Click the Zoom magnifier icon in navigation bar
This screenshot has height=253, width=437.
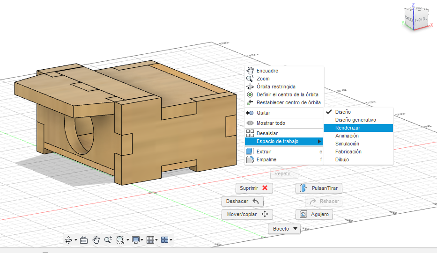point(108,240)
